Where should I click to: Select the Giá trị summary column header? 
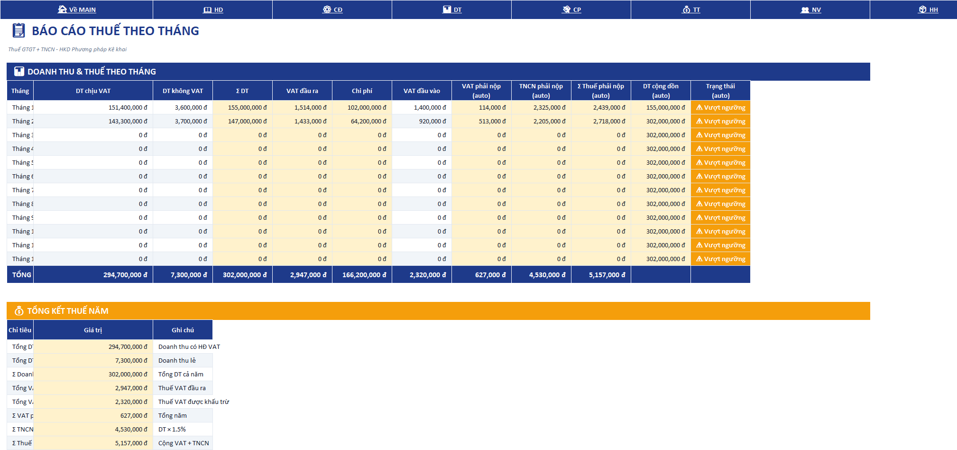coord(93,330)
